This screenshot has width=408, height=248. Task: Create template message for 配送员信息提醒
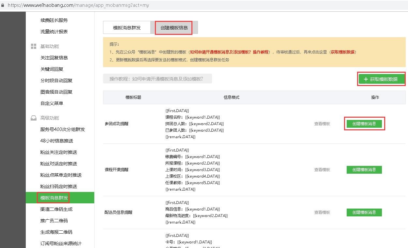(x=364, y=212)
